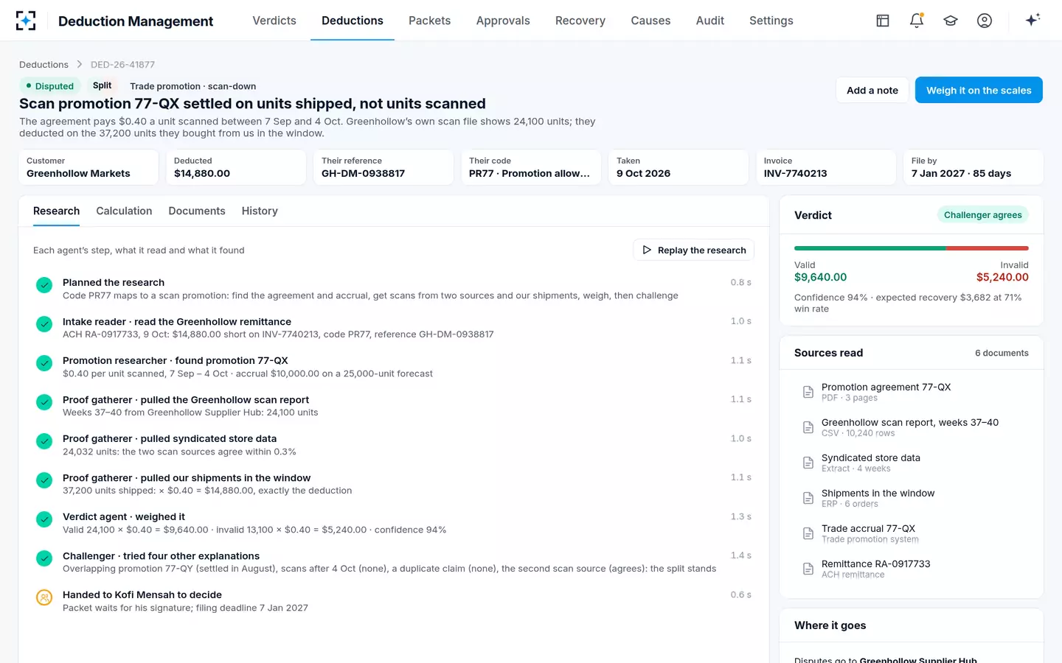
Task: Click the Customer Greenhollow Markets card
Action: click(88, 167)
